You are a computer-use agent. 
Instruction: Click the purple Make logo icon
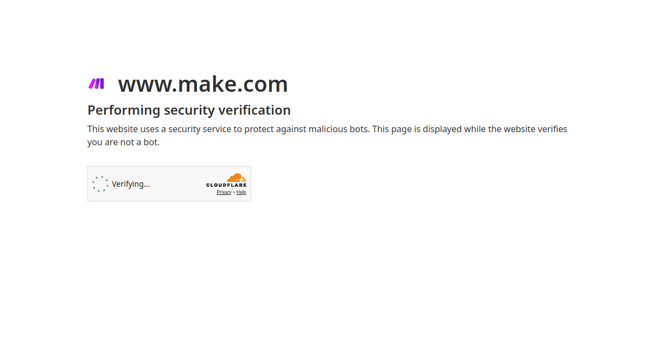(96, 84)
